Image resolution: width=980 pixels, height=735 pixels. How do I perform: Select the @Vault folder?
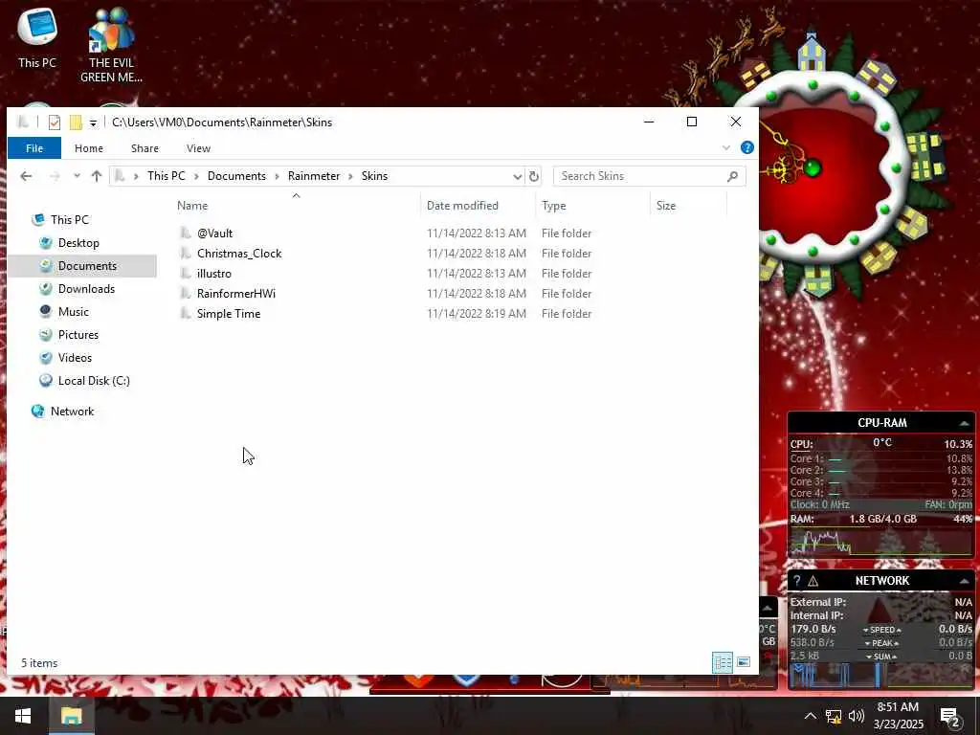pos(214,234)
